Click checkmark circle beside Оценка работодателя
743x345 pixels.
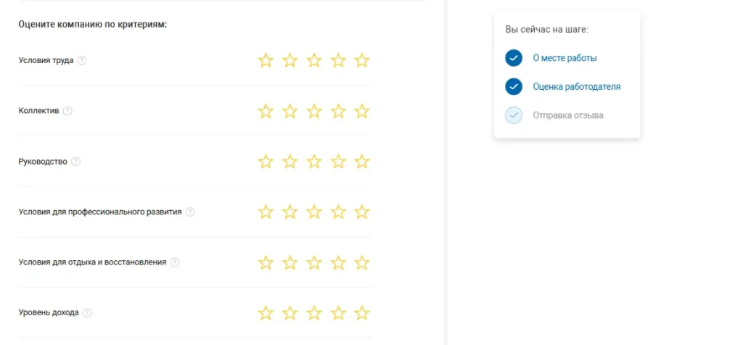click(x=514, y=87)
